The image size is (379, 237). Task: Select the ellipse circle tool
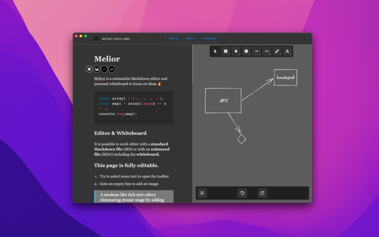pos(246,51)
